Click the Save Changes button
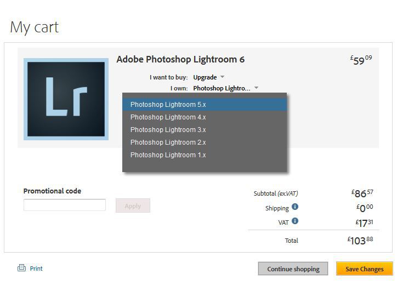The image size is (397, 291). tap(364, 269)
